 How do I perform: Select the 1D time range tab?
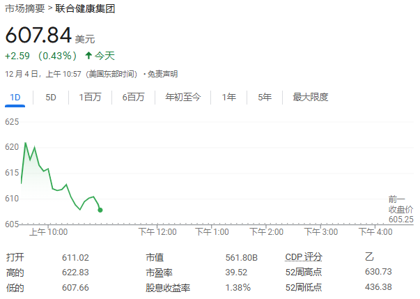pyautogui.click(x=15, y=98)
